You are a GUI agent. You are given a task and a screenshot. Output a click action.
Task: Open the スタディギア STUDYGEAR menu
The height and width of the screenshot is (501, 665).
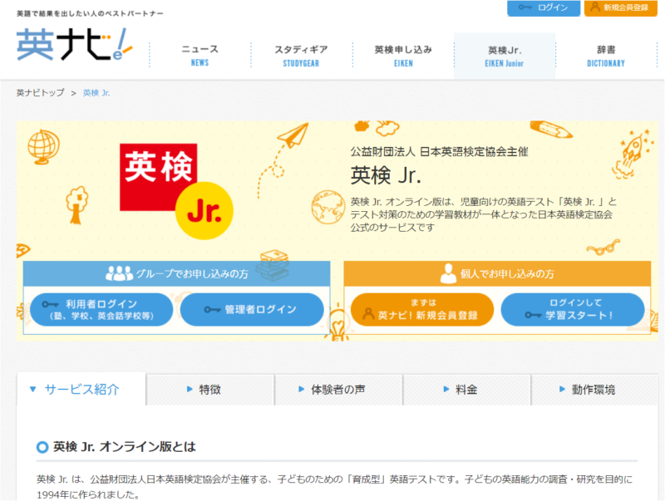301,56
